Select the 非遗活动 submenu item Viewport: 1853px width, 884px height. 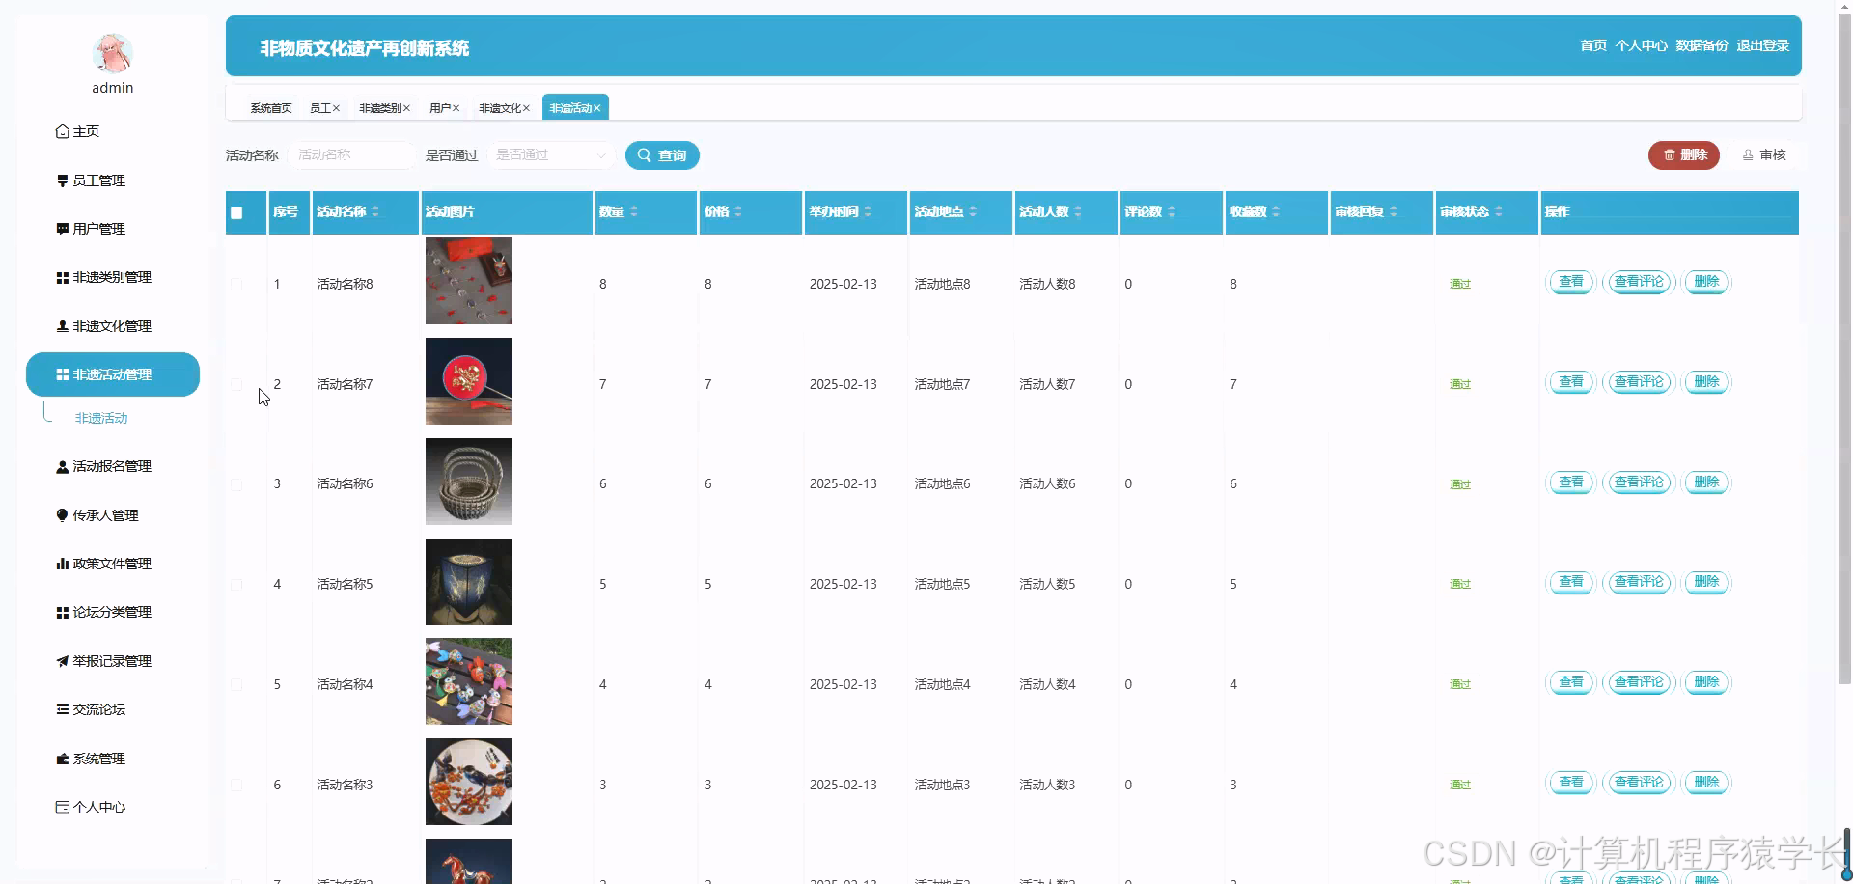click(101, 418)
